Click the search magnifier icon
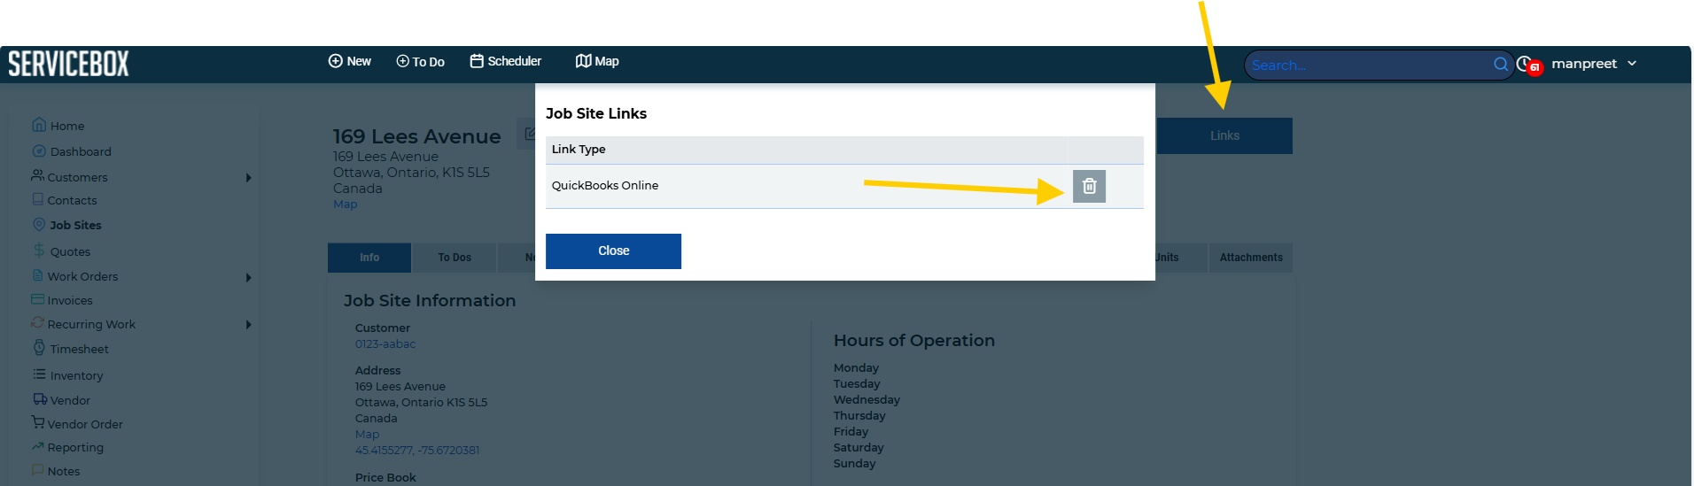The image size is (1694, 486). (x=1501, y=64)
